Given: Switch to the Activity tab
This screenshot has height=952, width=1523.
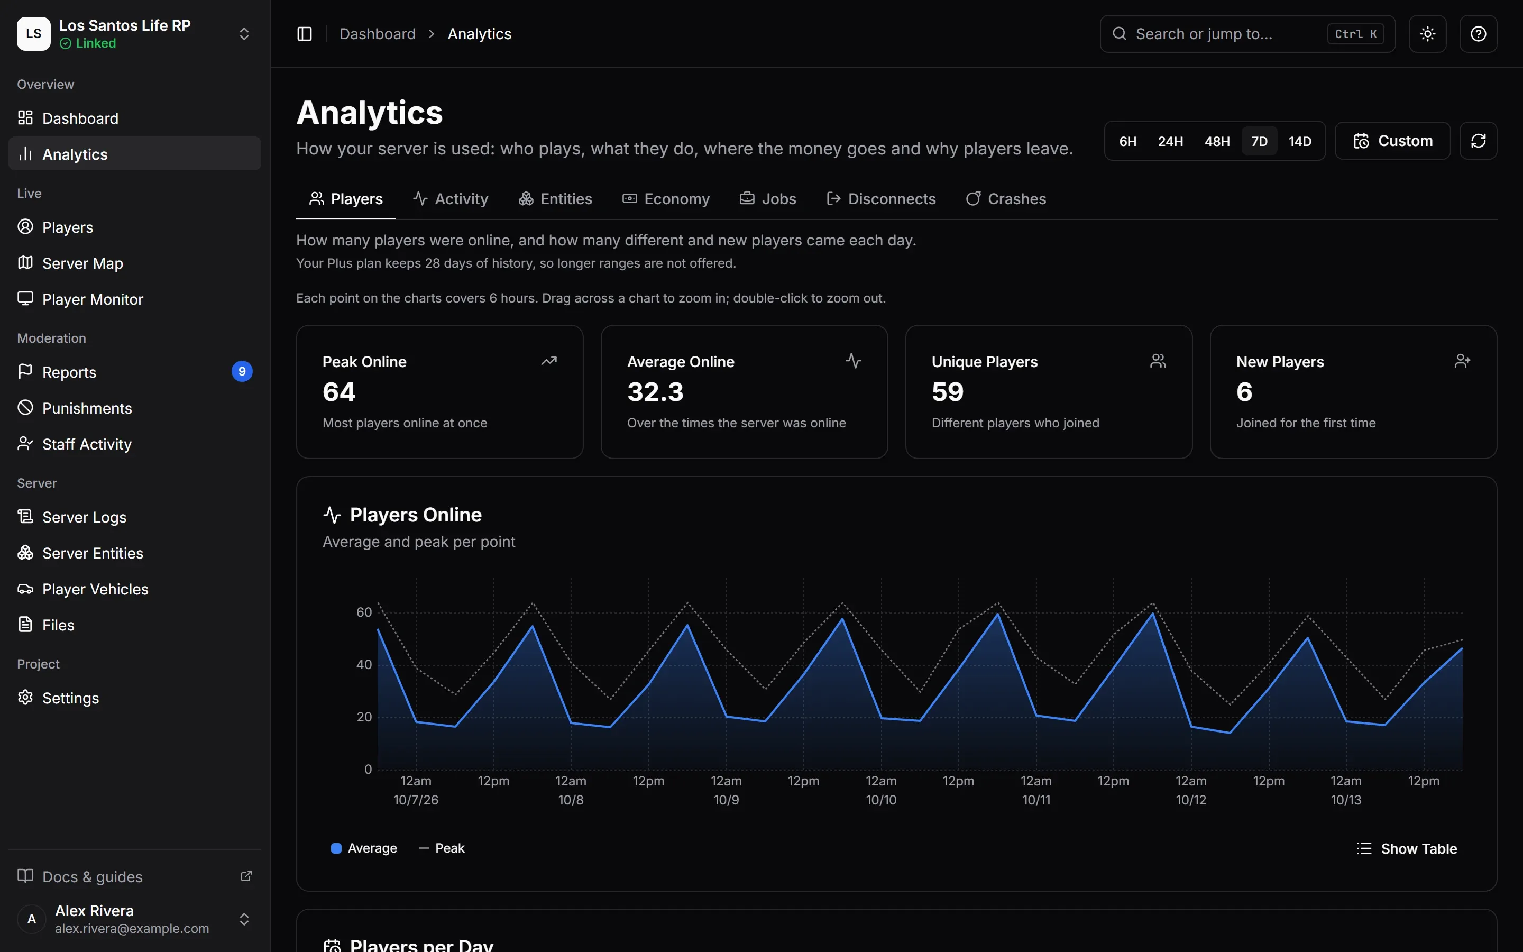Looking at the screenshot, I should tap(451, 199).
